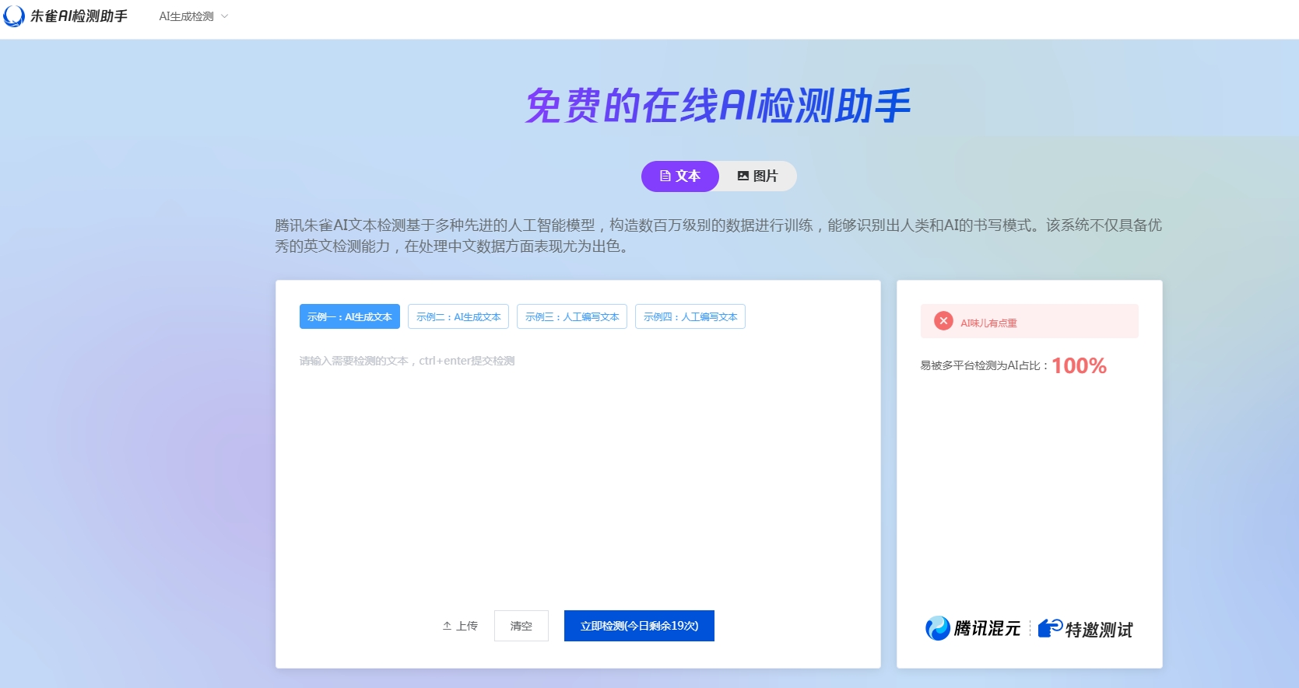The image size is (1299, 688).
Task: Click the 免费的在线AI检测助手 heading
Action: (718, 106)
